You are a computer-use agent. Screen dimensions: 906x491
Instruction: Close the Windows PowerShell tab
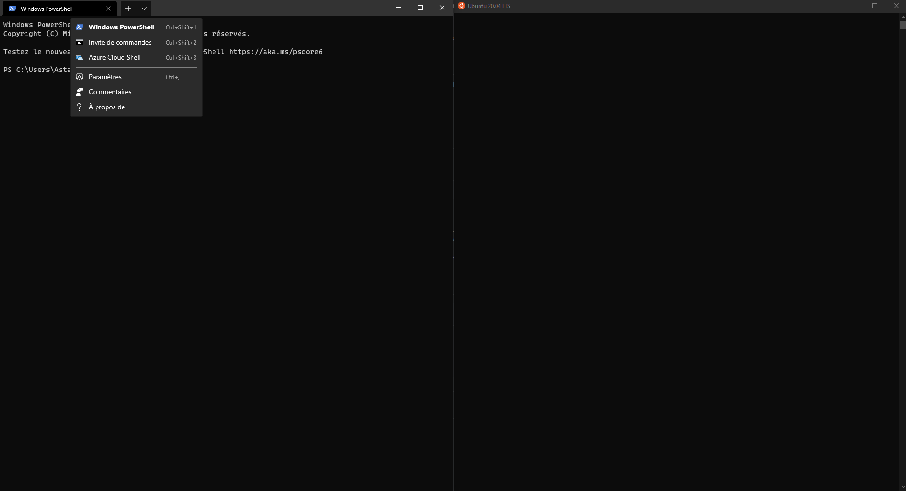point(108,9)
